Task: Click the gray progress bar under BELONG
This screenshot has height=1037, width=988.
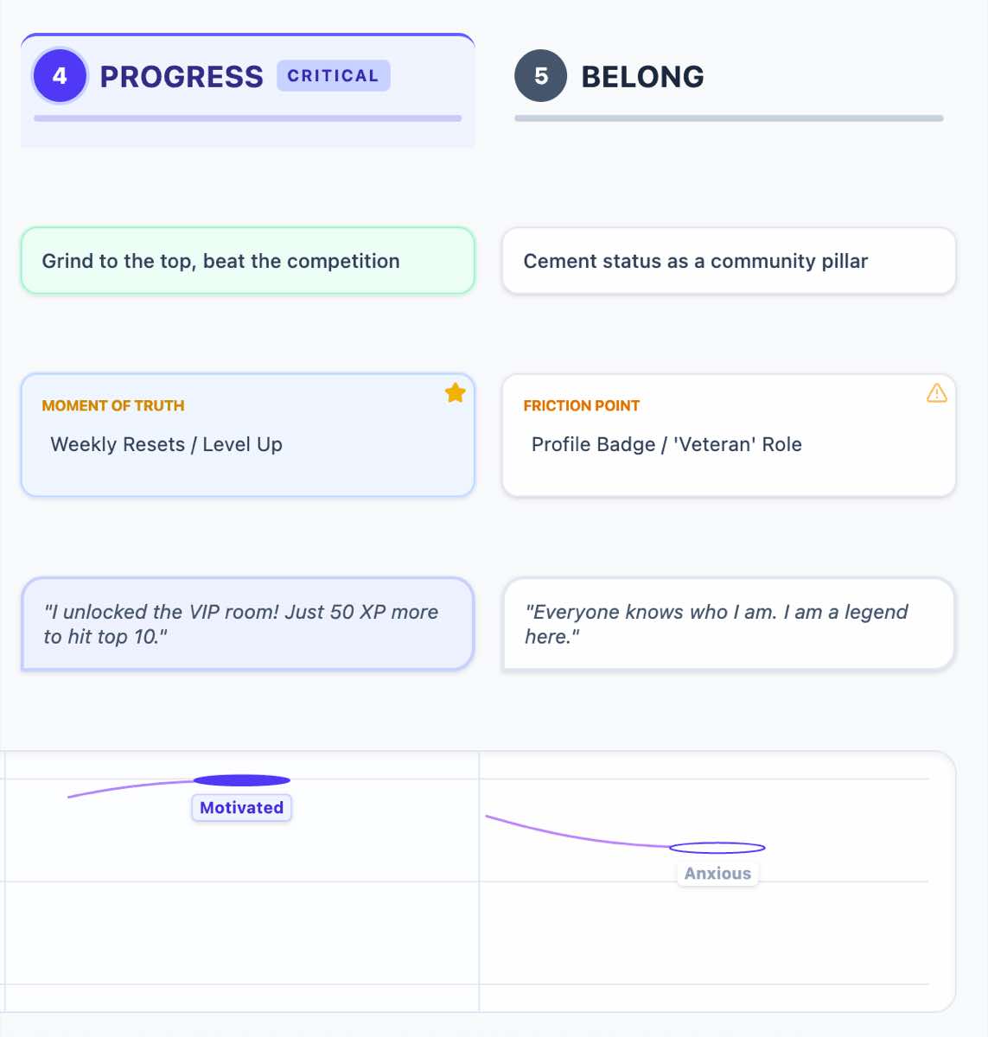Action: click(x=729, y=118)
